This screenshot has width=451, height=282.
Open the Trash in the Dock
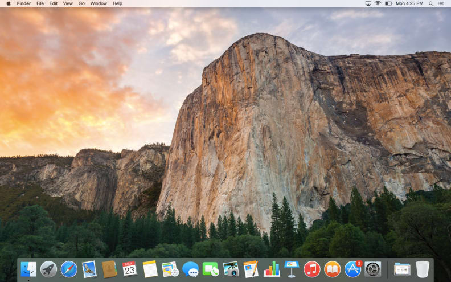422,269
